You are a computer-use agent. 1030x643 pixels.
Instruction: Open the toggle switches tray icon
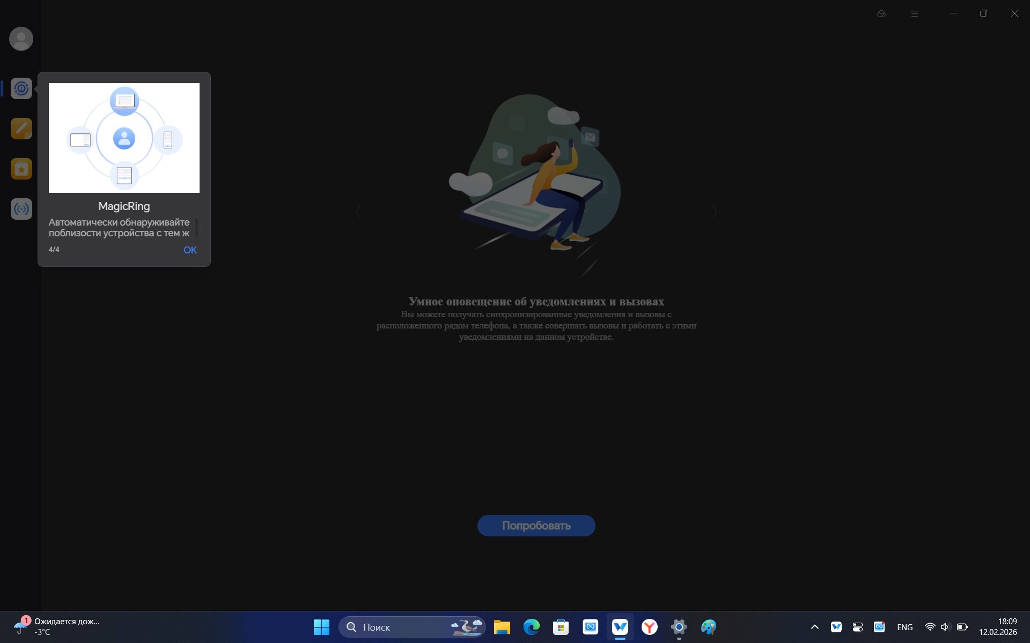click(x=857, y=627)
